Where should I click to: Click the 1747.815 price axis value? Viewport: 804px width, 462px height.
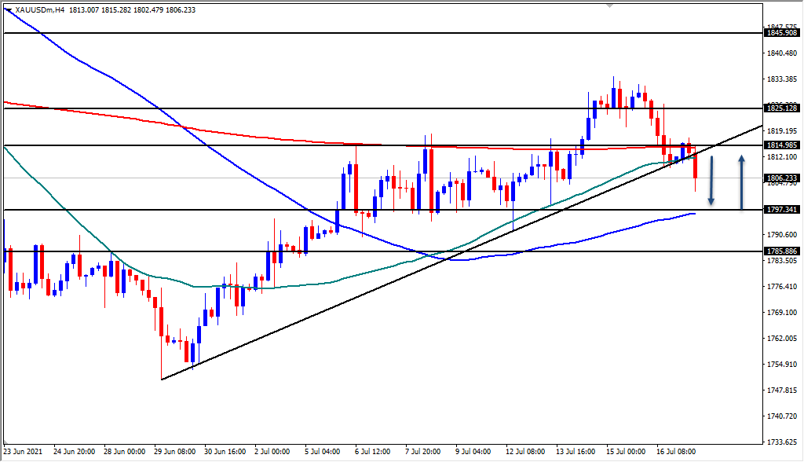pyautogui.click(x=782, y=390)
